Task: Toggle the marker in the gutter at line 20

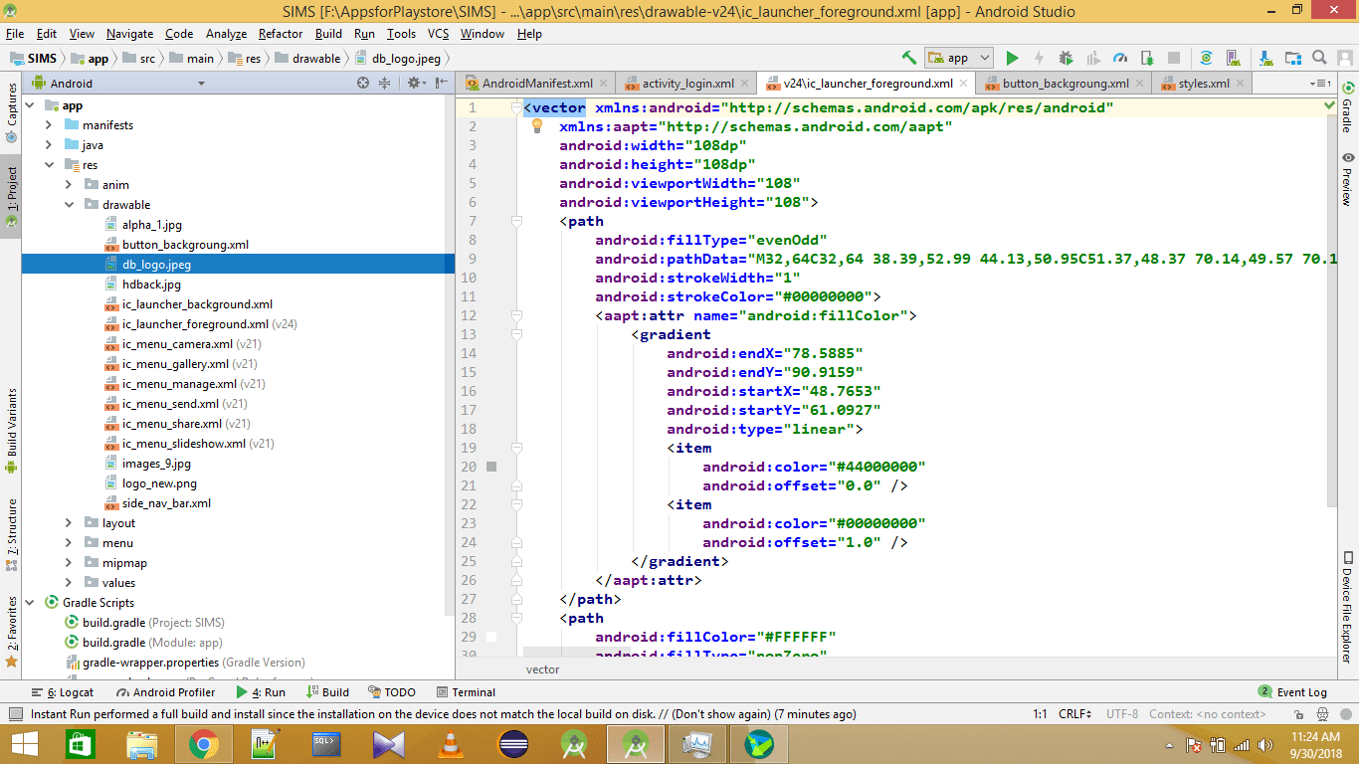Action: click(x=490, y=467)
